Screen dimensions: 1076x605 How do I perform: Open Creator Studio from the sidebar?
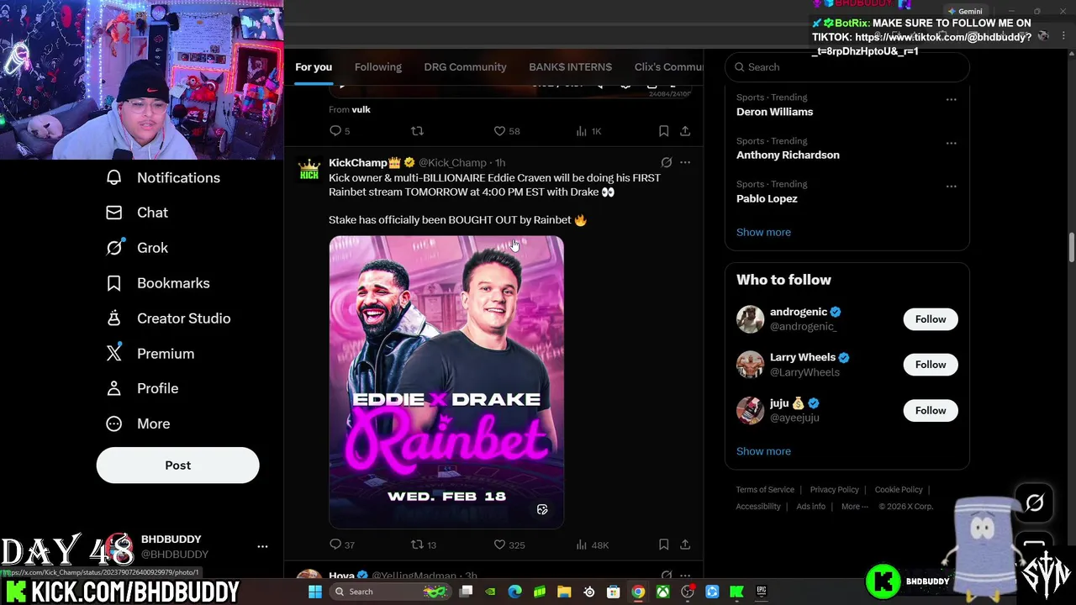(167, 318)
